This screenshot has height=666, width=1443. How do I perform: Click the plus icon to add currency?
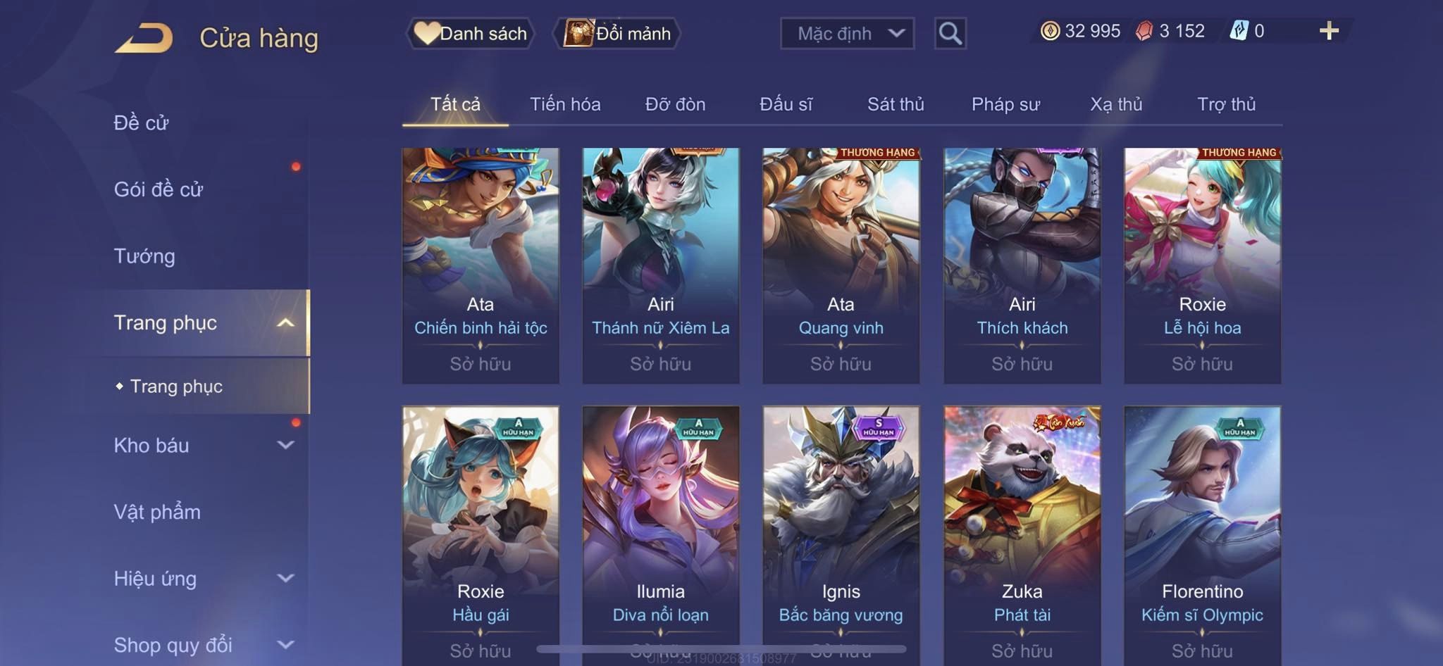tap(1329, 30)
